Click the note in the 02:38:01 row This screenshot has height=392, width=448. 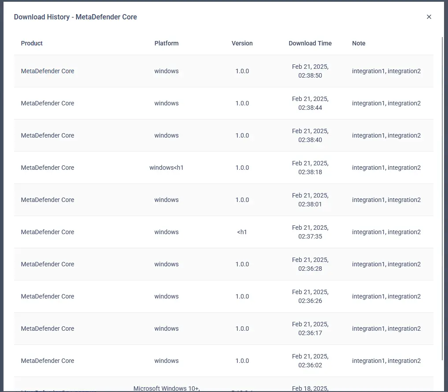coord(386,200)
